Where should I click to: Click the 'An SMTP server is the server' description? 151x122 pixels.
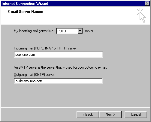coord(60,67)
